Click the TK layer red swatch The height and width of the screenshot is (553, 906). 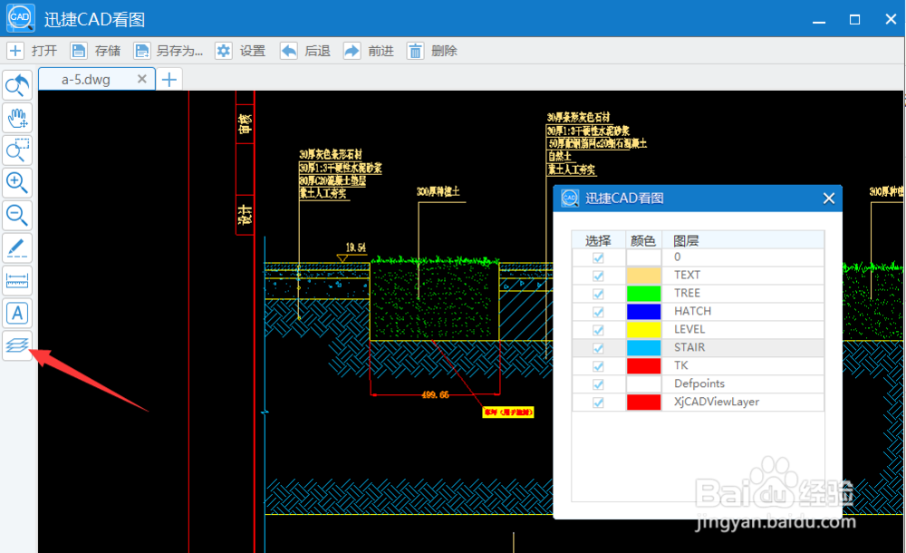pyautogui.click(x=643, y=365)
